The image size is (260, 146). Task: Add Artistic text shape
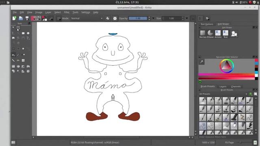point(218,34)
